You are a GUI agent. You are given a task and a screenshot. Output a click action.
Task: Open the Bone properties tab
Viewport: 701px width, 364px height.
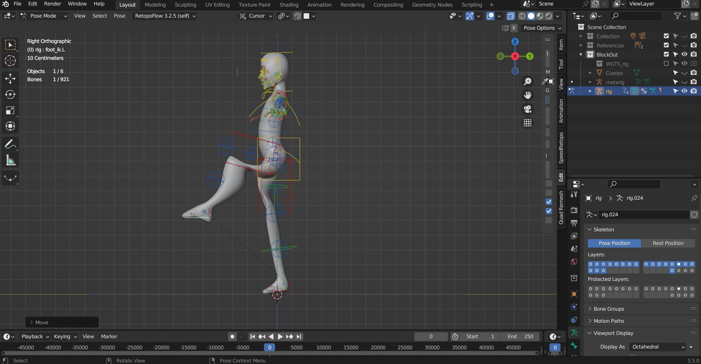tap(574, 346)
